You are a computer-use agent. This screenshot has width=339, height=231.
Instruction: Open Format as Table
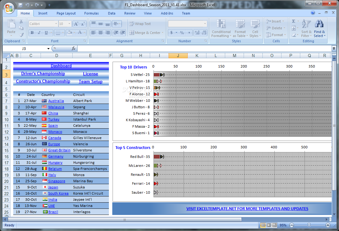[240, 28]
